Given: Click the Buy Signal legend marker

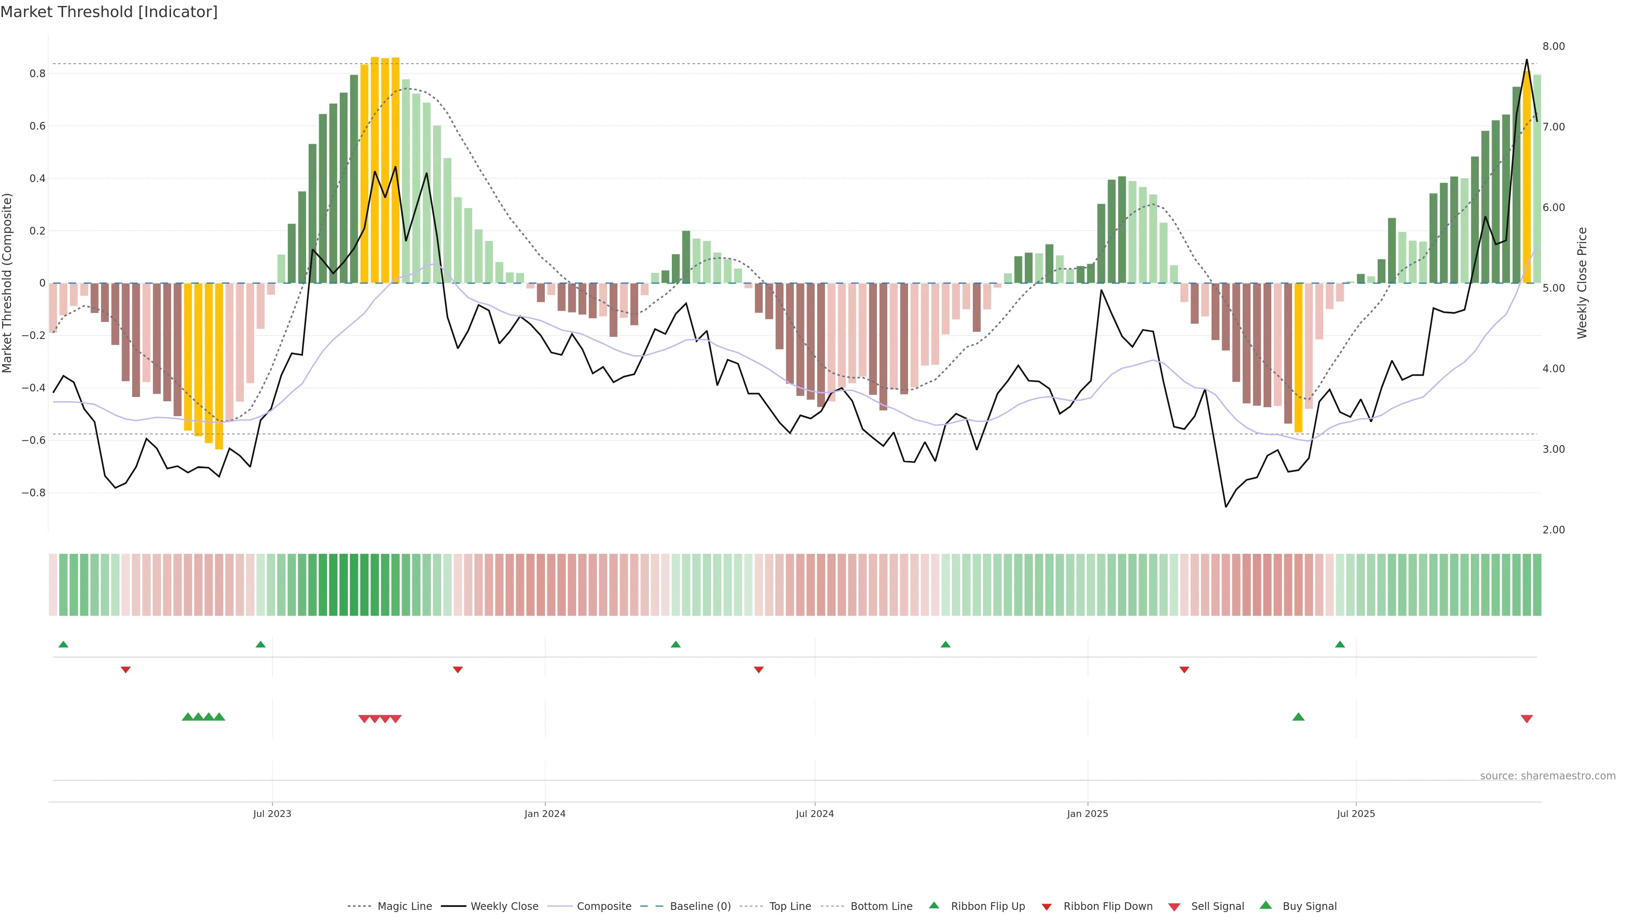Looking at the screenshot, I should 1265,905.
